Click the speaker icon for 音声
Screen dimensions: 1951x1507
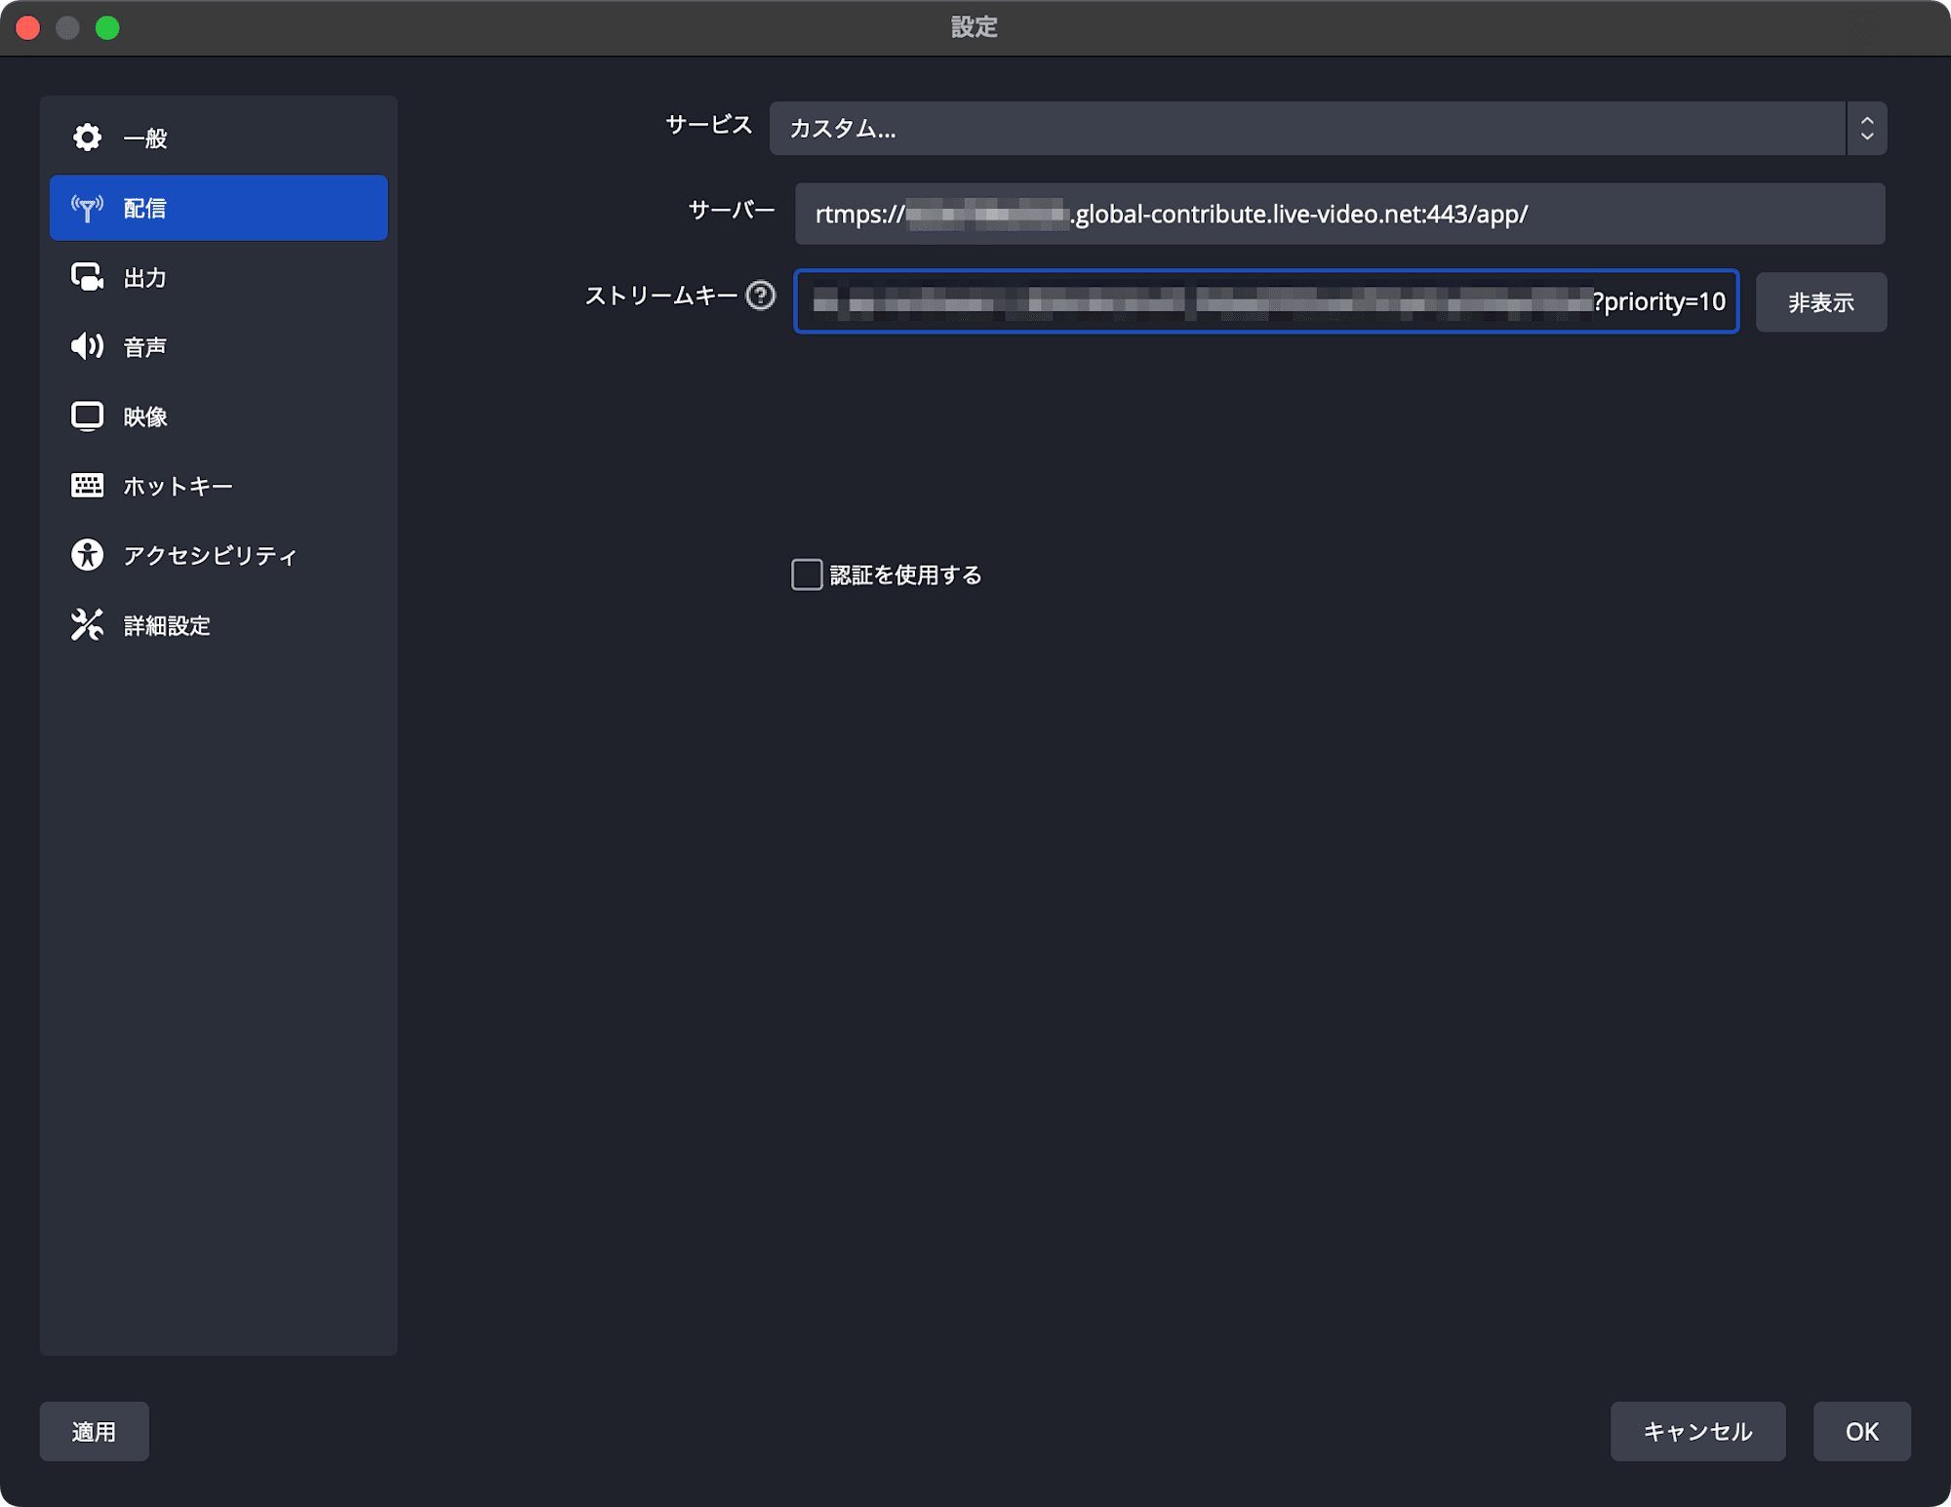(x=87, y=347)
